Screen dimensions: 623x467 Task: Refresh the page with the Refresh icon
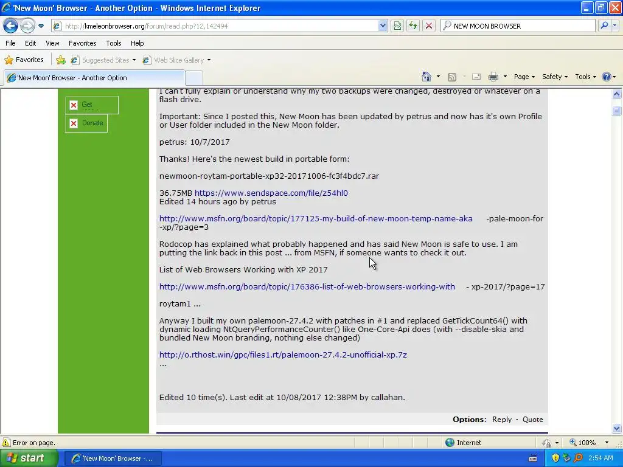tap(413, 26)
